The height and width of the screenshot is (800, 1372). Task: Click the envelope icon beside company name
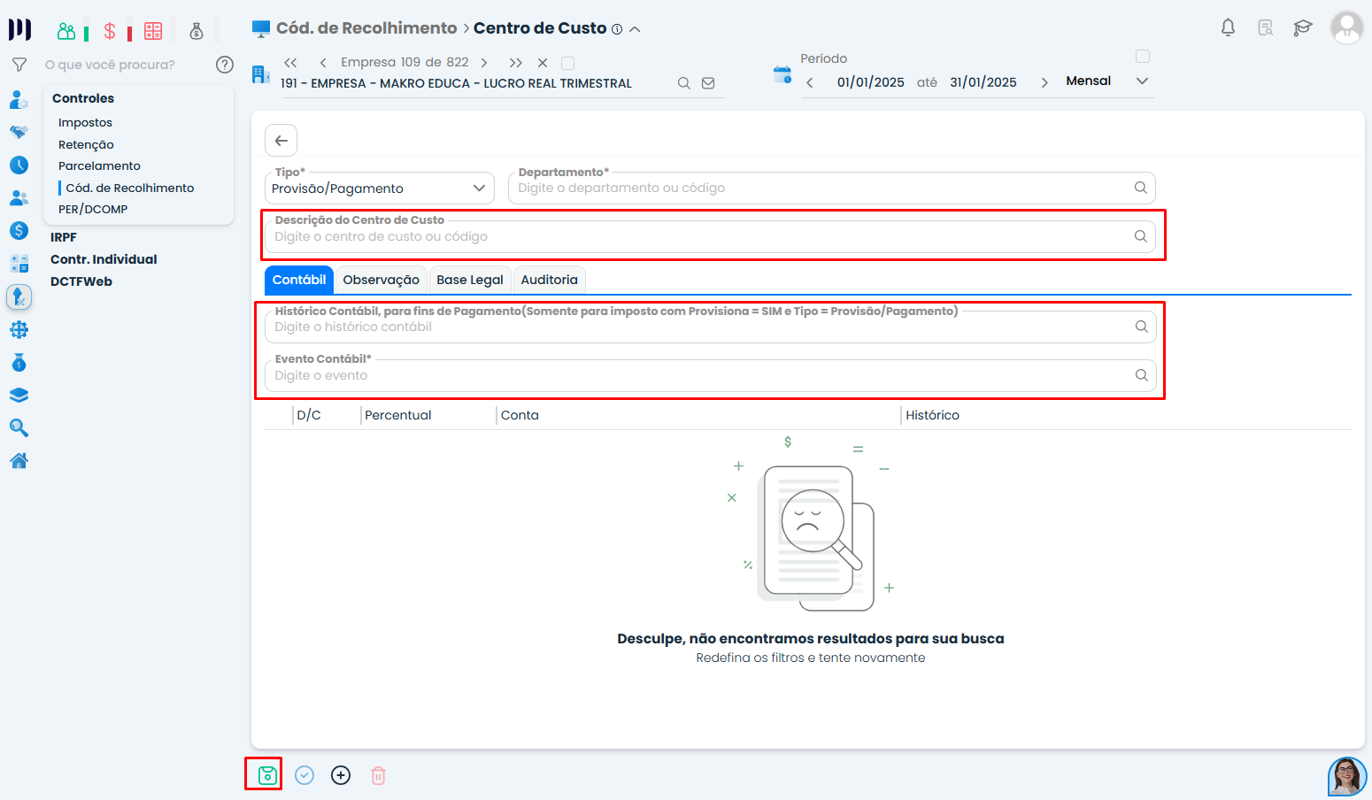tap(708, 83)
